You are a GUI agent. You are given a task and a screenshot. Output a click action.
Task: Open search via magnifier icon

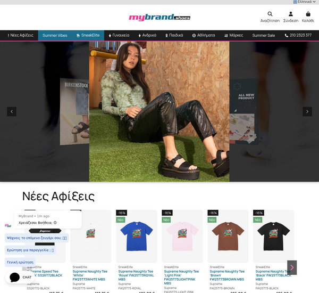(x=270, y=14)
